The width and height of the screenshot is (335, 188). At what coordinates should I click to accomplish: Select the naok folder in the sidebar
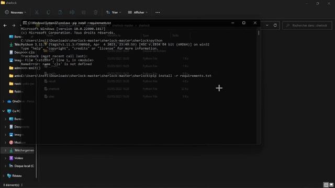click(x=15, y=84)
